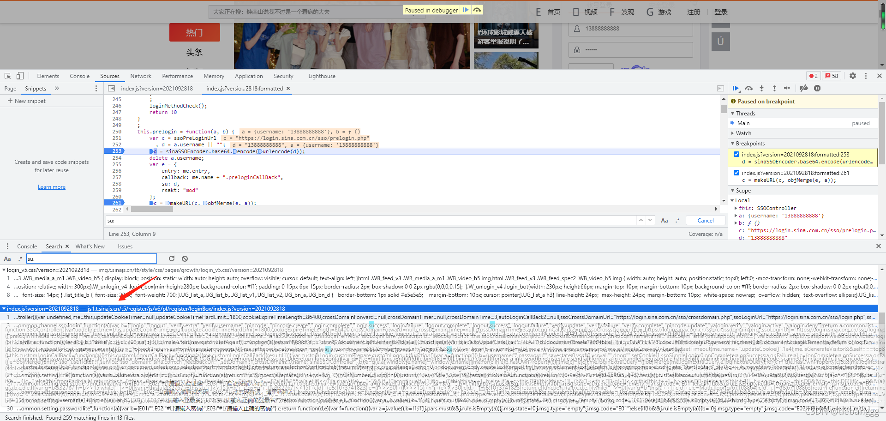Viewport: 886px width, 421px height.
Task: Toggle the device toolbar icon
Action: (x=20, y=76)
